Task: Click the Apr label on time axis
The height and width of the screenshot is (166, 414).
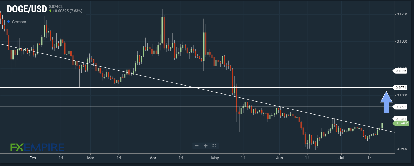Action: pyautogui.click(x=153, y=157)
